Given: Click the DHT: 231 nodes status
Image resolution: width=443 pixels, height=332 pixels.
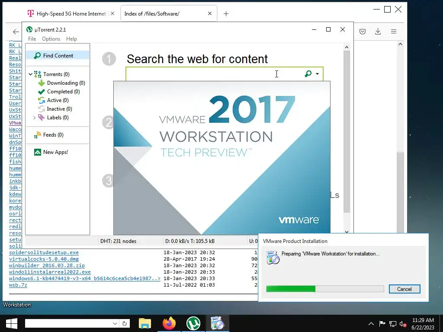Looking at the screenshot, I should pyautogui.click(x=119, y=241).
